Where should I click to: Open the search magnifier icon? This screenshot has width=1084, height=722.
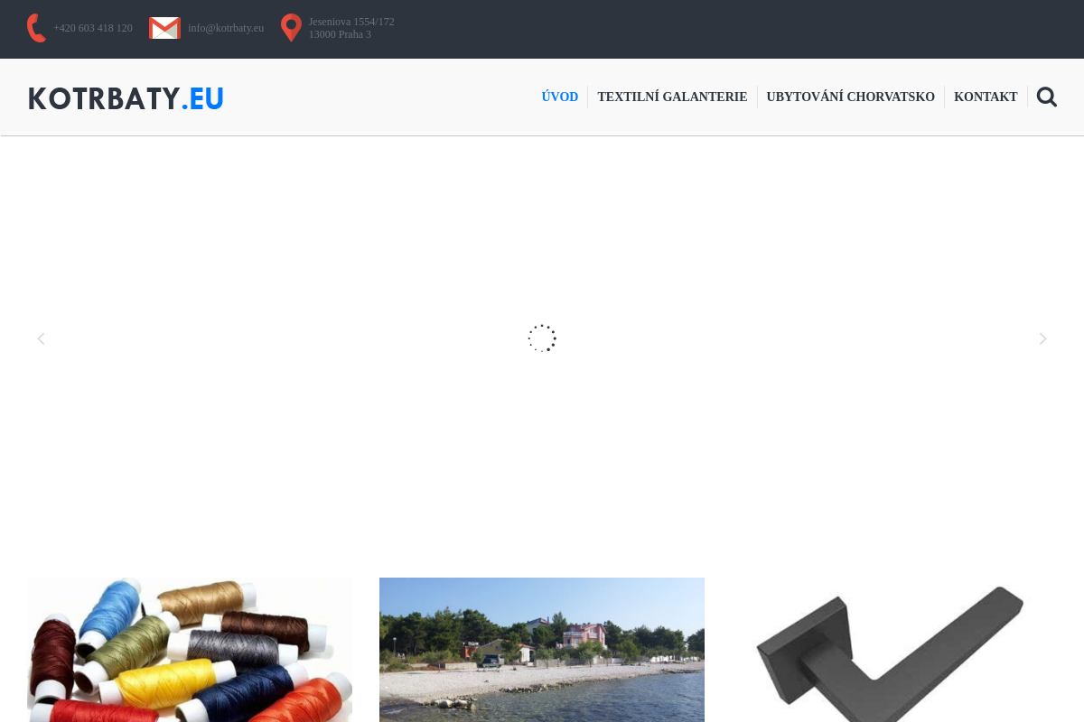pos(1047,97)
